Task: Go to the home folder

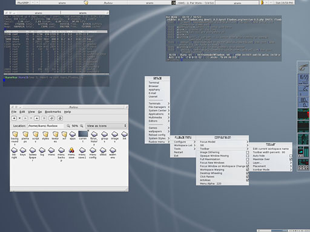Action: pos(60,118)
